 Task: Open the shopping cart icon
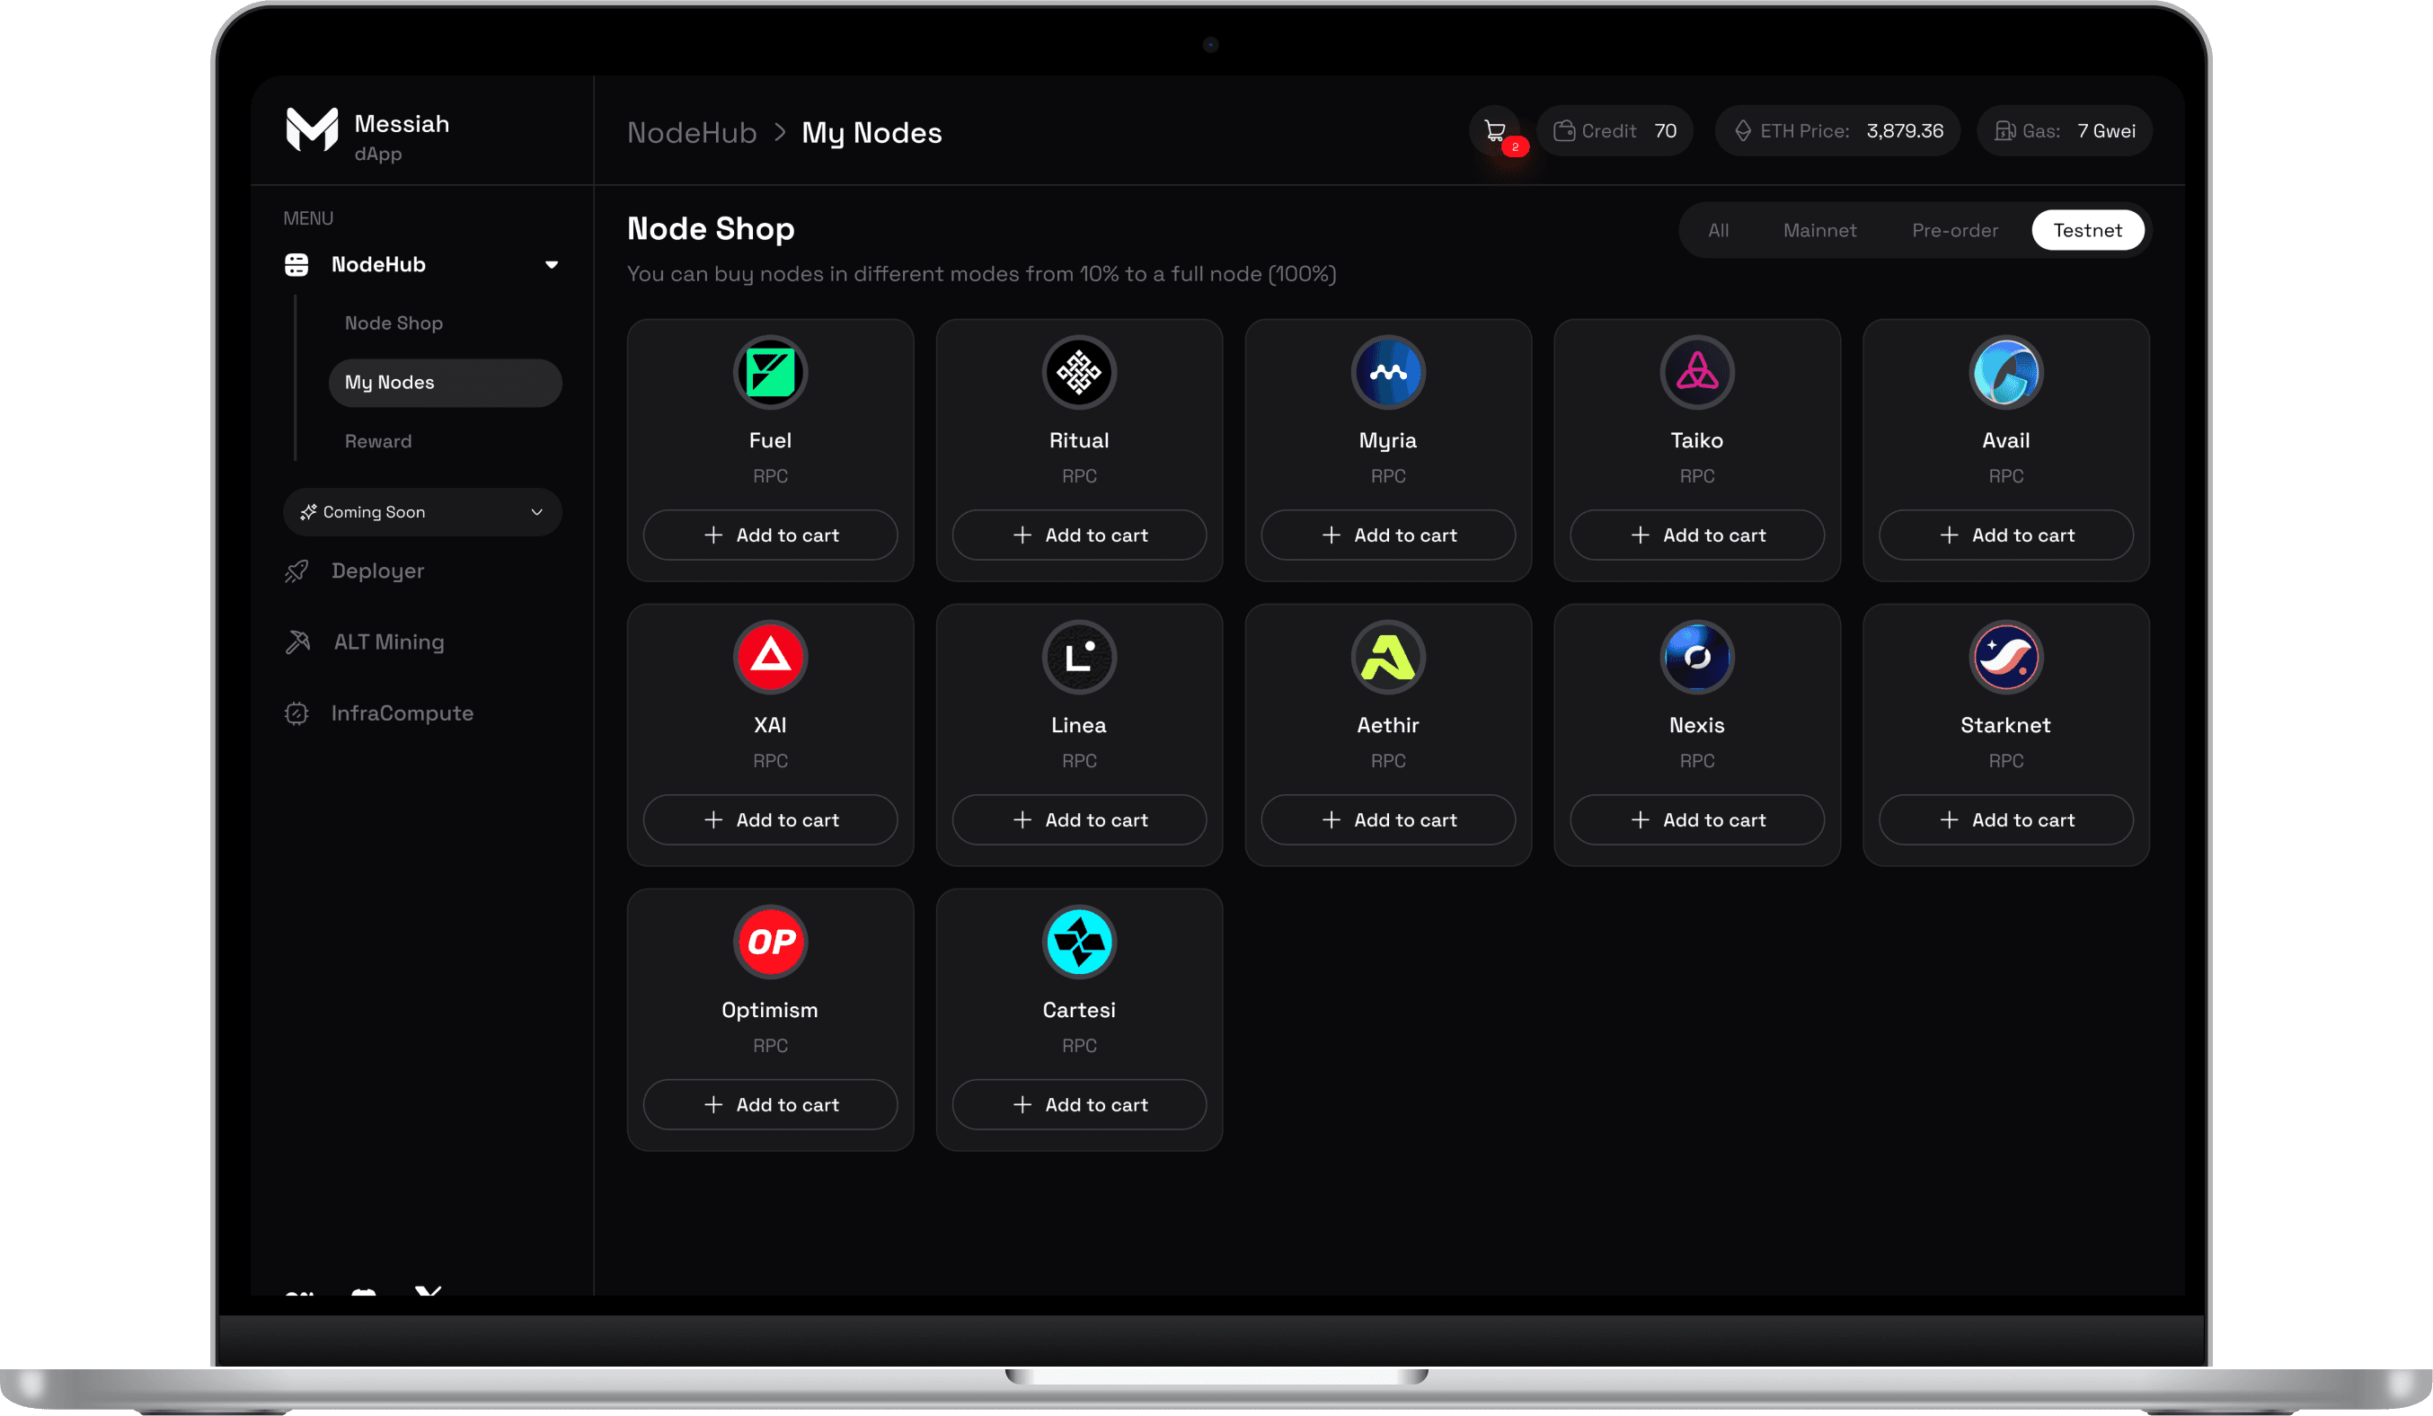point(1493,130)
